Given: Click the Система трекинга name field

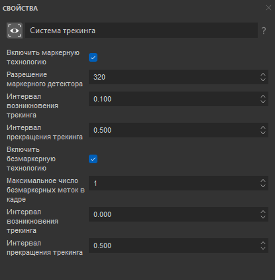Looking at the screenshot, I should 141,31.
